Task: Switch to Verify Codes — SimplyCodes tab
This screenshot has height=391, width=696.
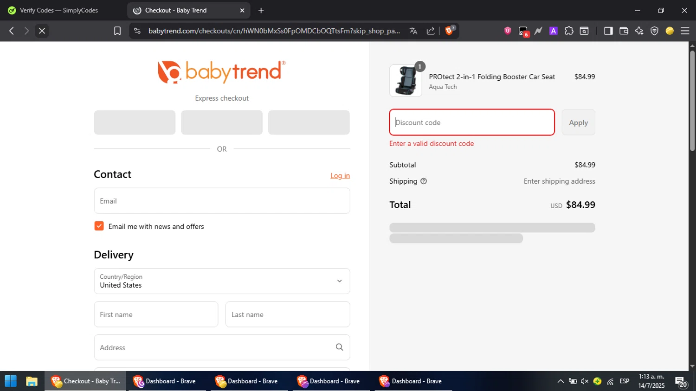Action: pos(59,10)
